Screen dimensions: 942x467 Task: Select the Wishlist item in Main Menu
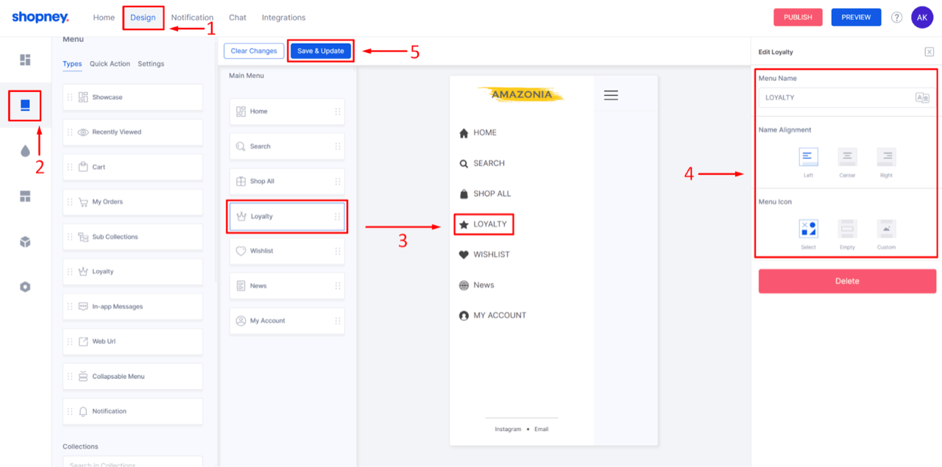coord(287,251)
